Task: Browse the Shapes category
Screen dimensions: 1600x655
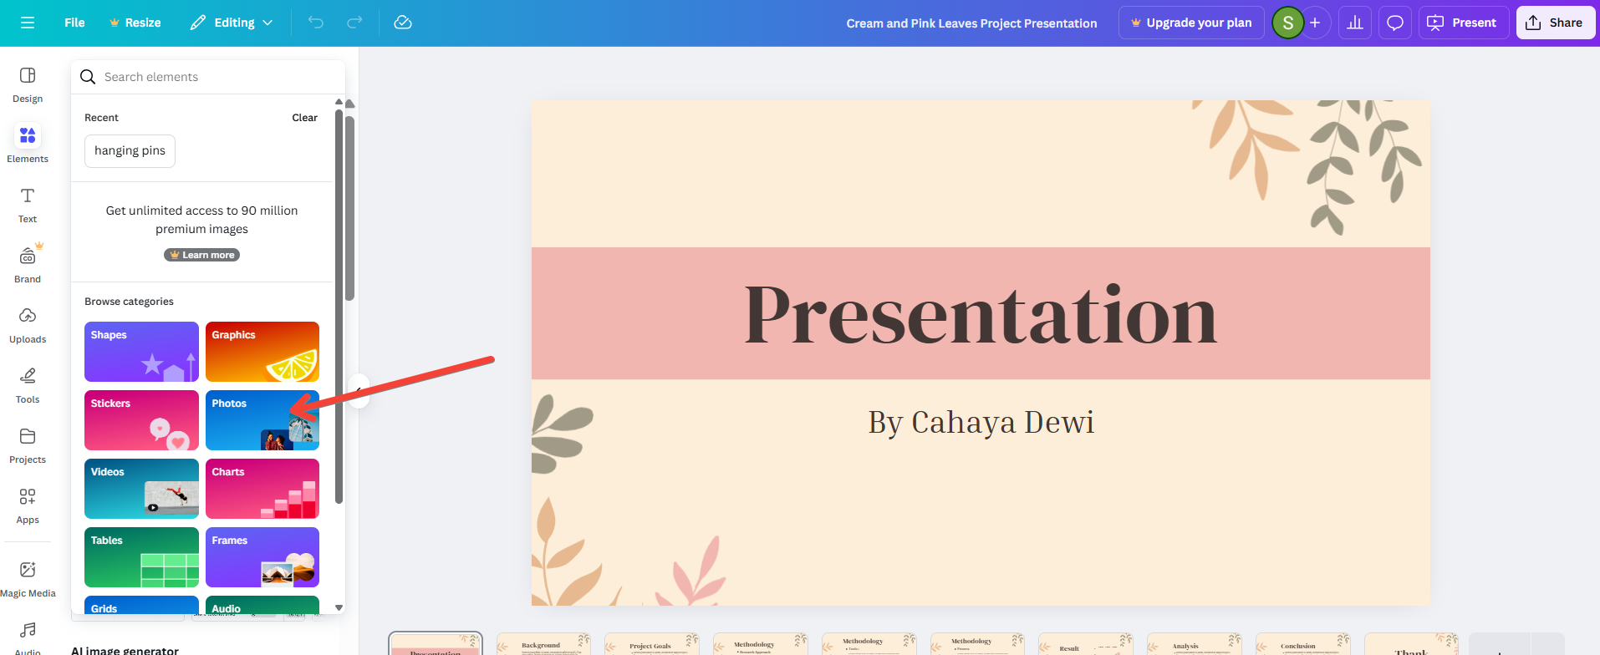Action: 141,352
